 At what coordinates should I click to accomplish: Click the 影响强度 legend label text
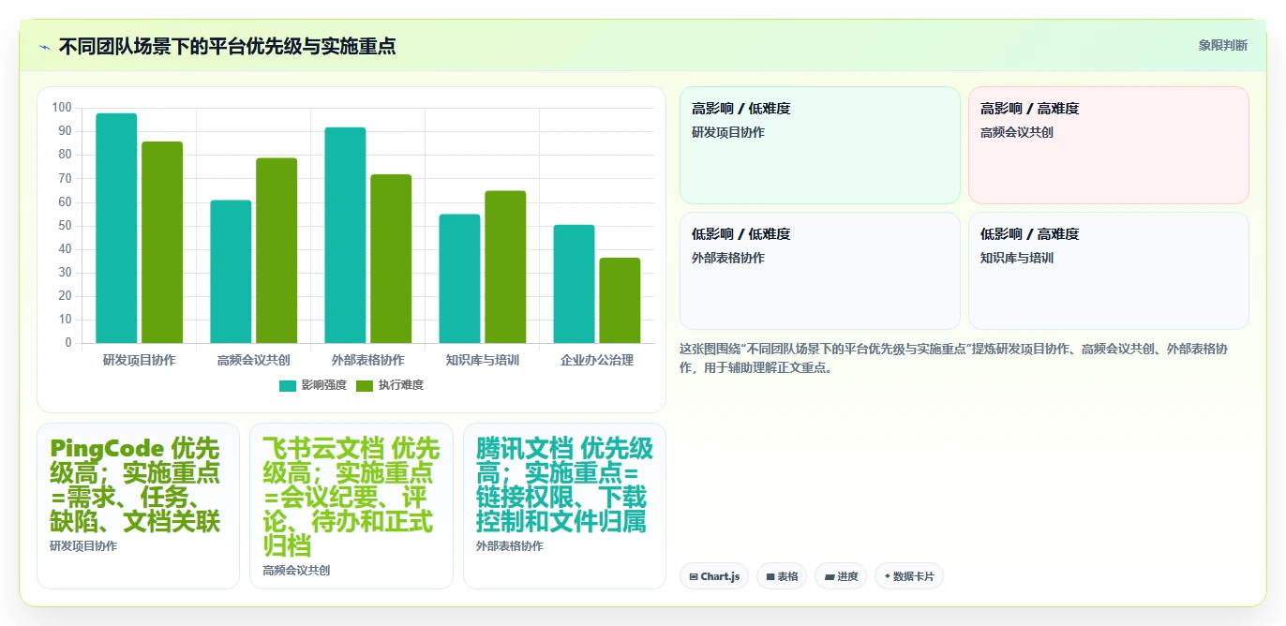pyautogui.click(x=323, y=386)
